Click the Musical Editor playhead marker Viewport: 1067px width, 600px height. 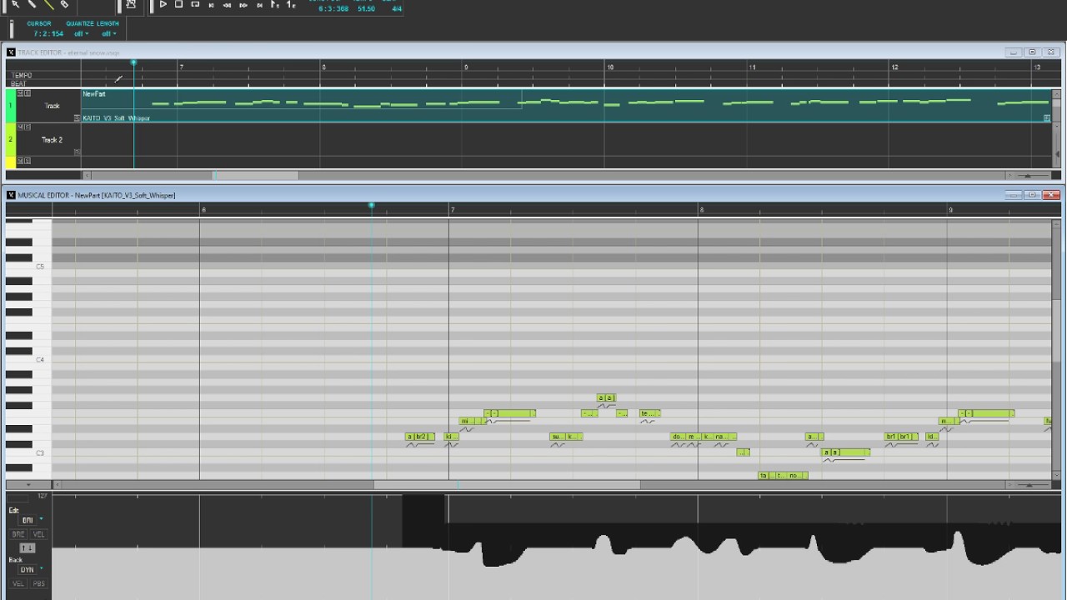click(x=371, y=205)
